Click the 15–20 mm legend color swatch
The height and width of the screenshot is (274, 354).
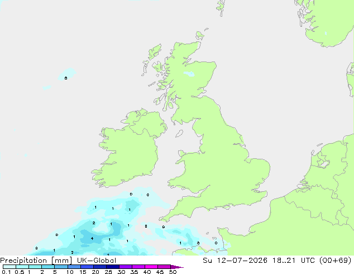[x=87, y=267]
